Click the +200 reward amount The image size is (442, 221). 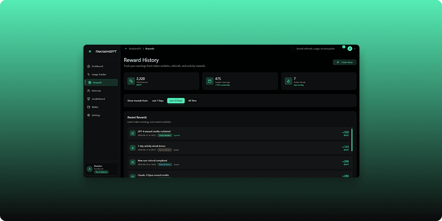(345, 161)
